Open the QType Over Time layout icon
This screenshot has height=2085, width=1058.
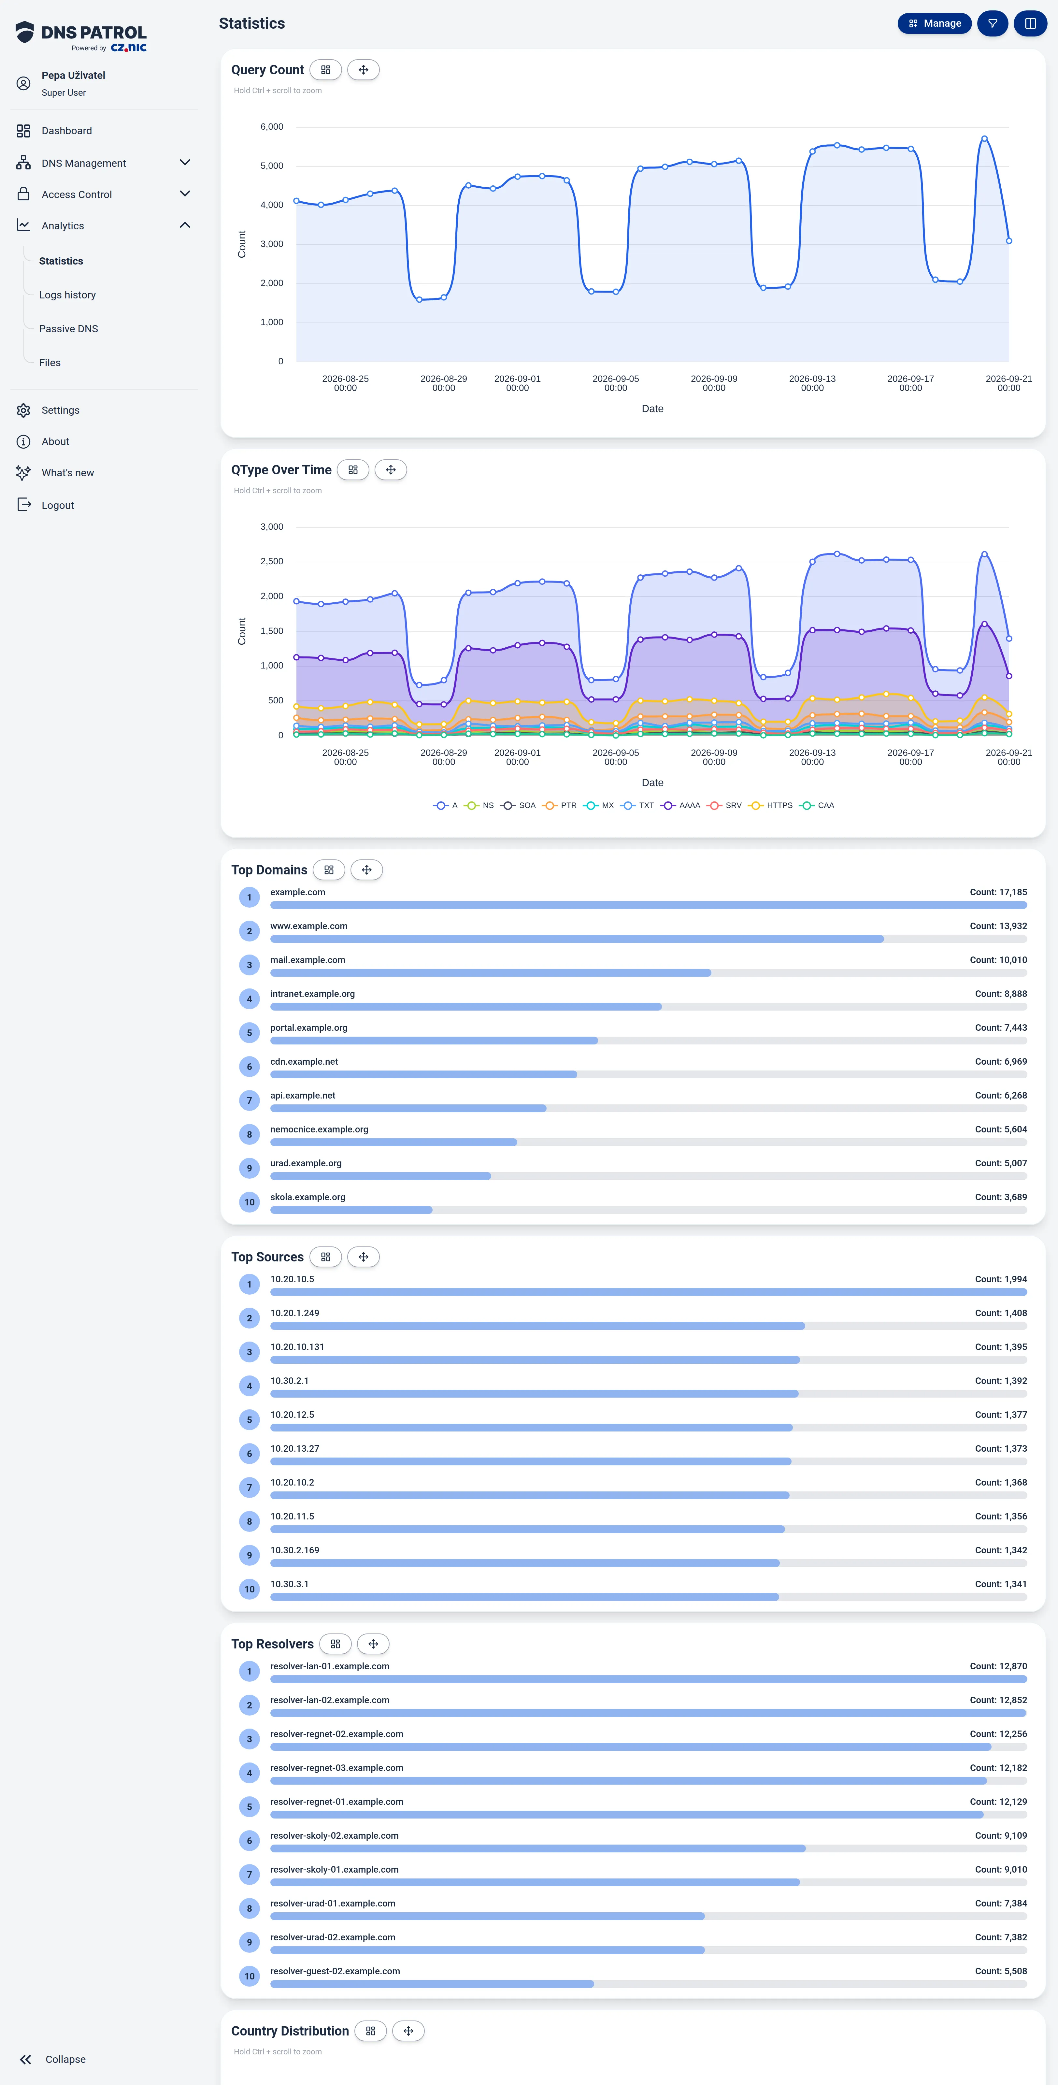pyautogui.click(x=353, y=469)
